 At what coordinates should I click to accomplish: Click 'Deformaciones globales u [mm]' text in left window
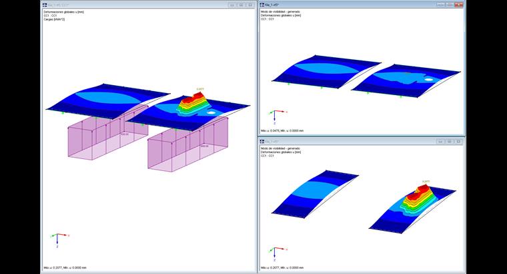pos(63,12)
